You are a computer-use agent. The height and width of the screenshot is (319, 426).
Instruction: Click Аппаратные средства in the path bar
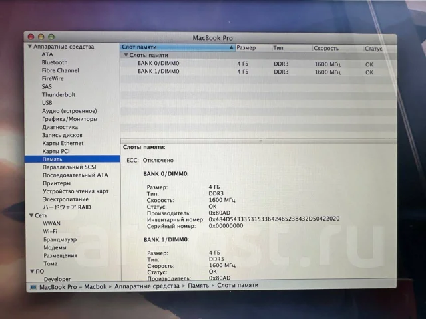(146, 286)
